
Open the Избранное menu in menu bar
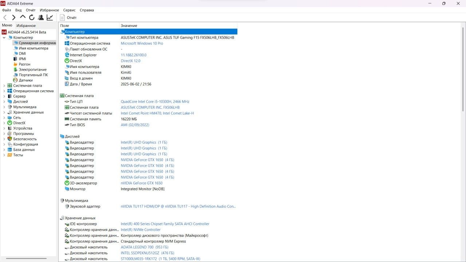(50, 10)
